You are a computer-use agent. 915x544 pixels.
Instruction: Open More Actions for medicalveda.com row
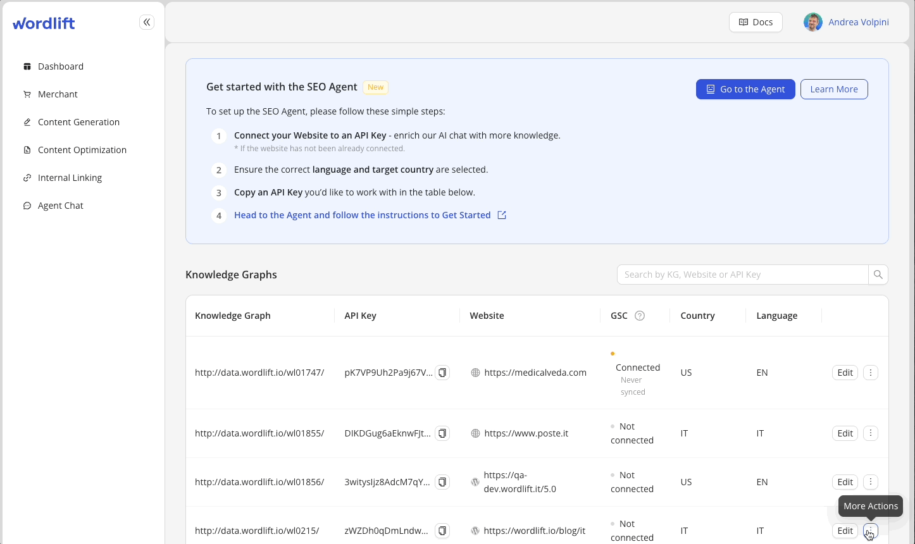(x=871, y=373)
